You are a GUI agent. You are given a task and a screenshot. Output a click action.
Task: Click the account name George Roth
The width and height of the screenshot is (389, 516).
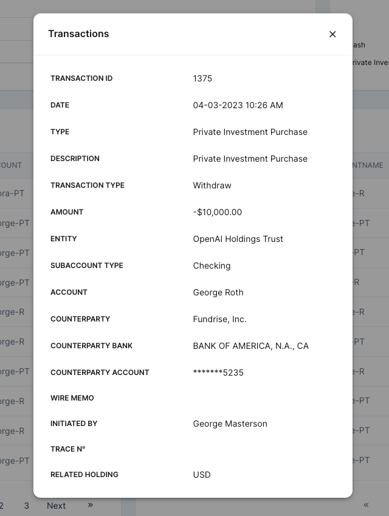(x=218, y=292)
